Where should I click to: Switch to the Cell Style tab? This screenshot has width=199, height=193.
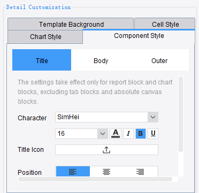(x=165, y=24)
